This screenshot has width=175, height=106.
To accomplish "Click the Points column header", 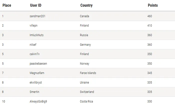I will pos(153,5).
